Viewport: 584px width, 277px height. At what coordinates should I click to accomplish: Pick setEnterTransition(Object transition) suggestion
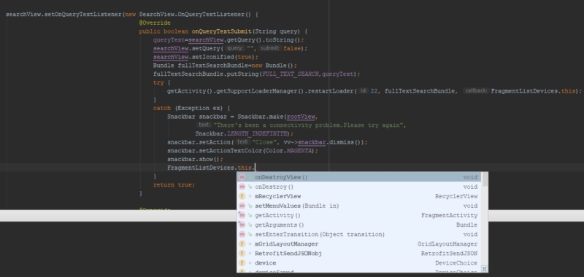tap(359, 234)
